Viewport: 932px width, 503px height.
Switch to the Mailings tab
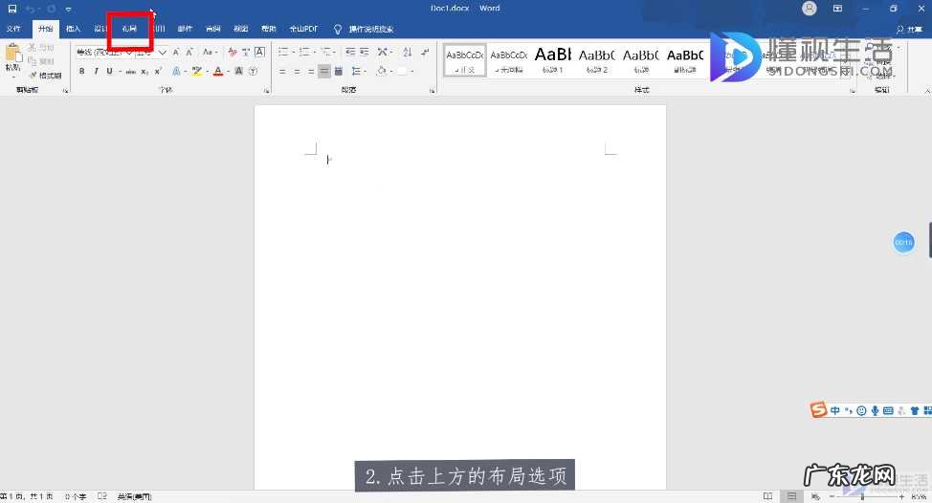pos(185,29)
